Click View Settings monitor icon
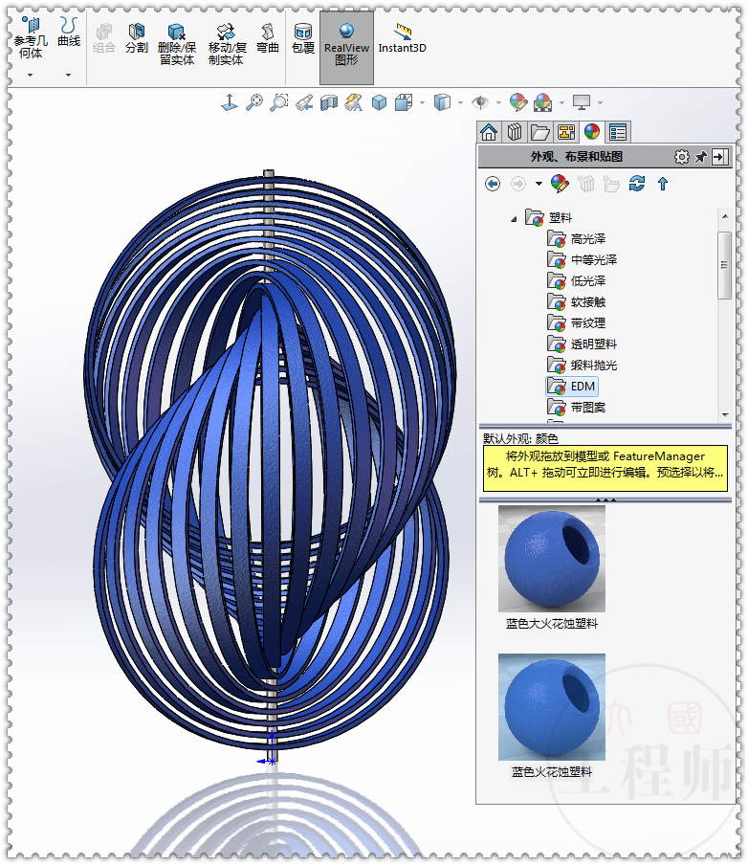The width and height of the screenshot is (748, 865). (582, 102)
